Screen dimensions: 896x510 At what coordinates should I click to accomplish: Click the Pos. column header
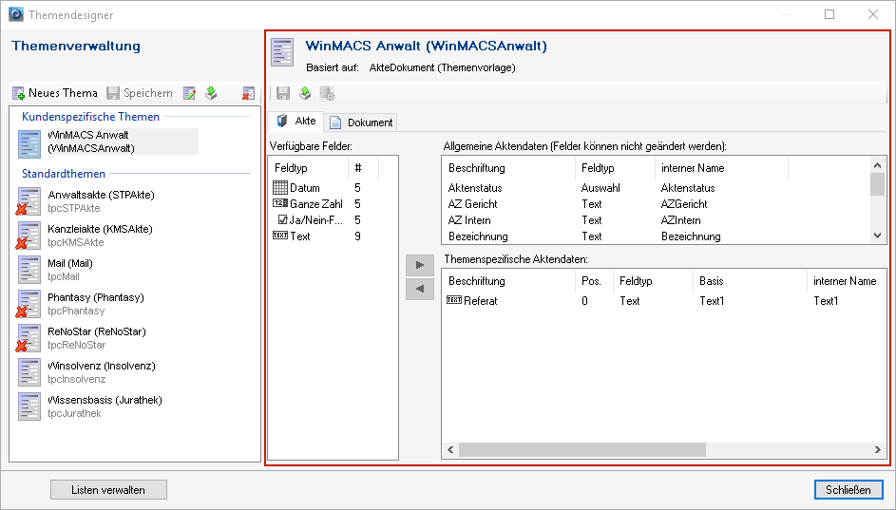click(594, 281)
